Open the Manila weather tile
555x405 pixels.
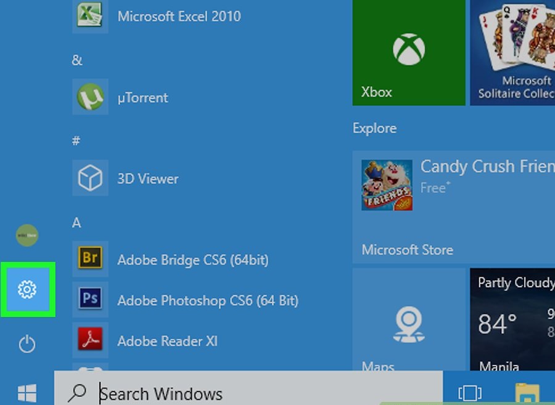click(x=512, y=319)
